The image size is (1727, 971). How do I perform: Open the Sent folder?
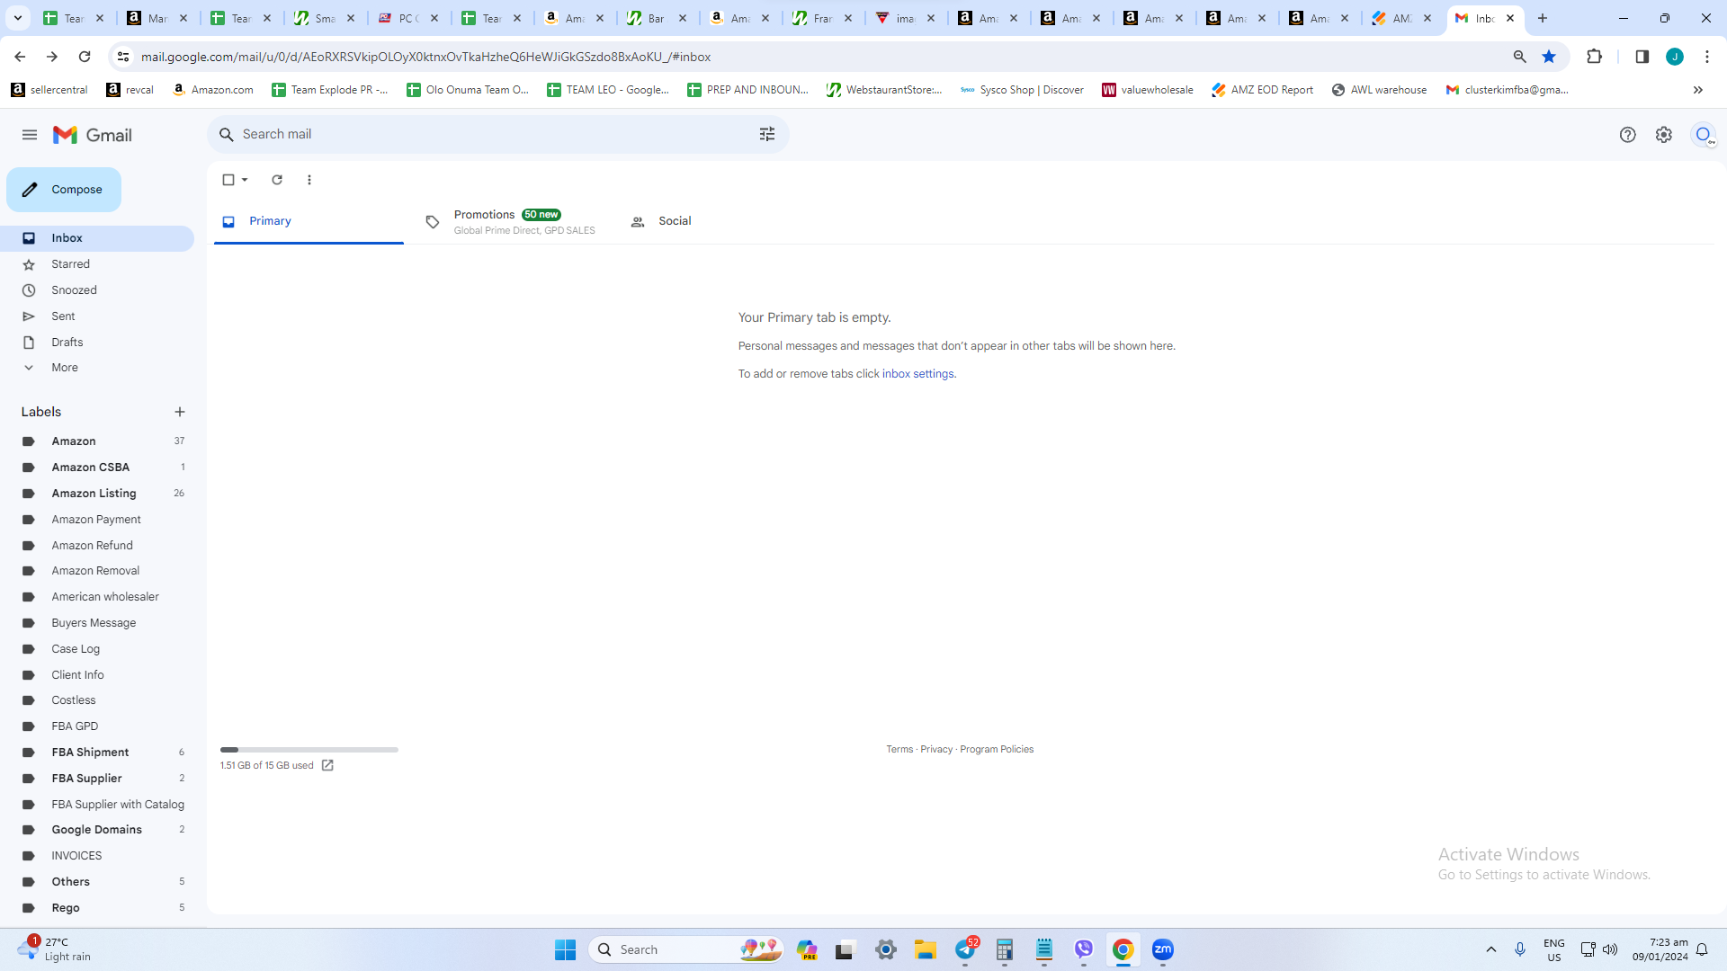[97, 316]
